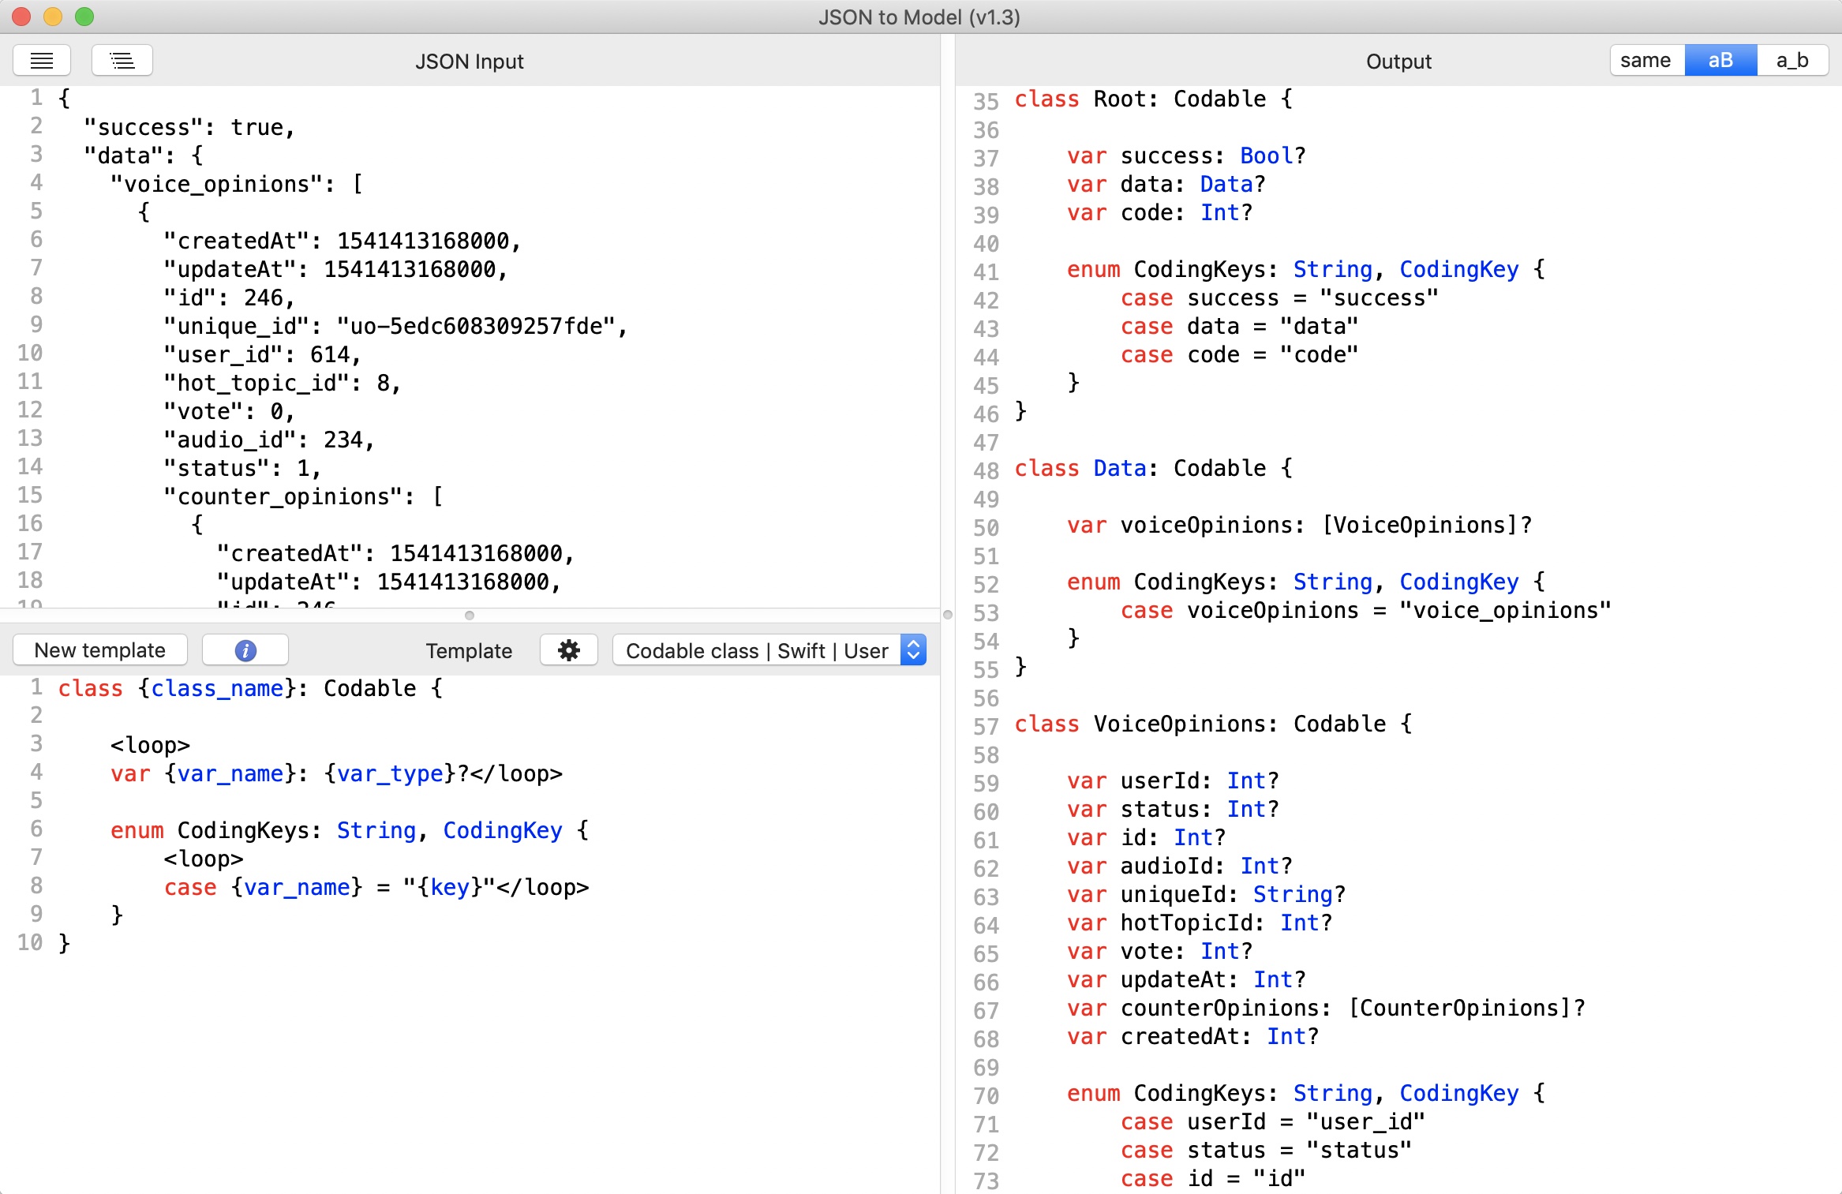Click the prettify indented JSON icon
This screenshot has height=1194, width=1842.
pyautogui.click(x=122, y=61)
